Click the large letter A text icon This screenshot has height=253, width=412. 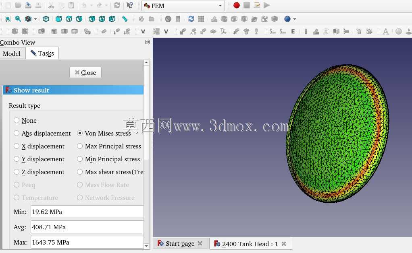[x=385, y=31]
